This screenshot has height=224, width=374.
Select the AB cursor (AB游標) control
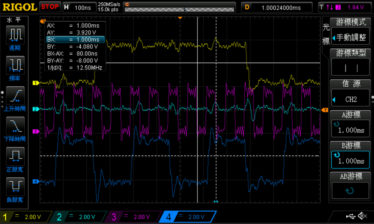point(350,190)
